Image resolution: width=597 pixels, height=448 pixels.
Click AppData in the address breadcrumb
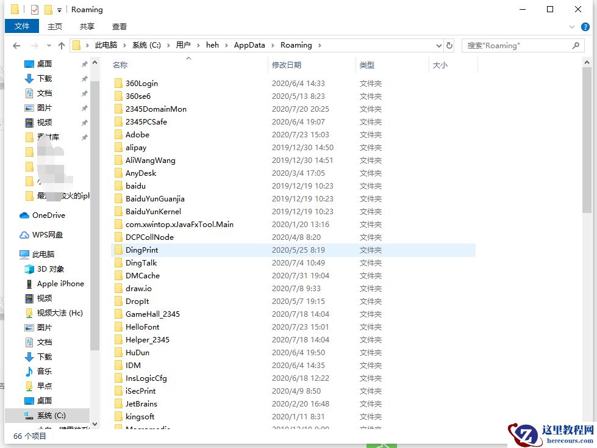pyautogui.click(x=249, y=45)
